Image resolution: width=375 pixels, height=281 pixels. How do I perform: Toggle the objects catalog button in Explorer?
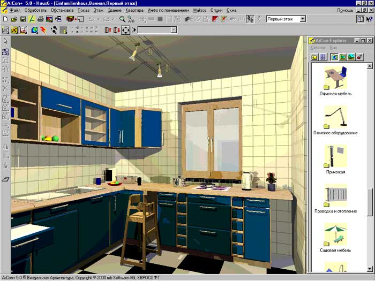pyautogui.click(x=334, y=57)
